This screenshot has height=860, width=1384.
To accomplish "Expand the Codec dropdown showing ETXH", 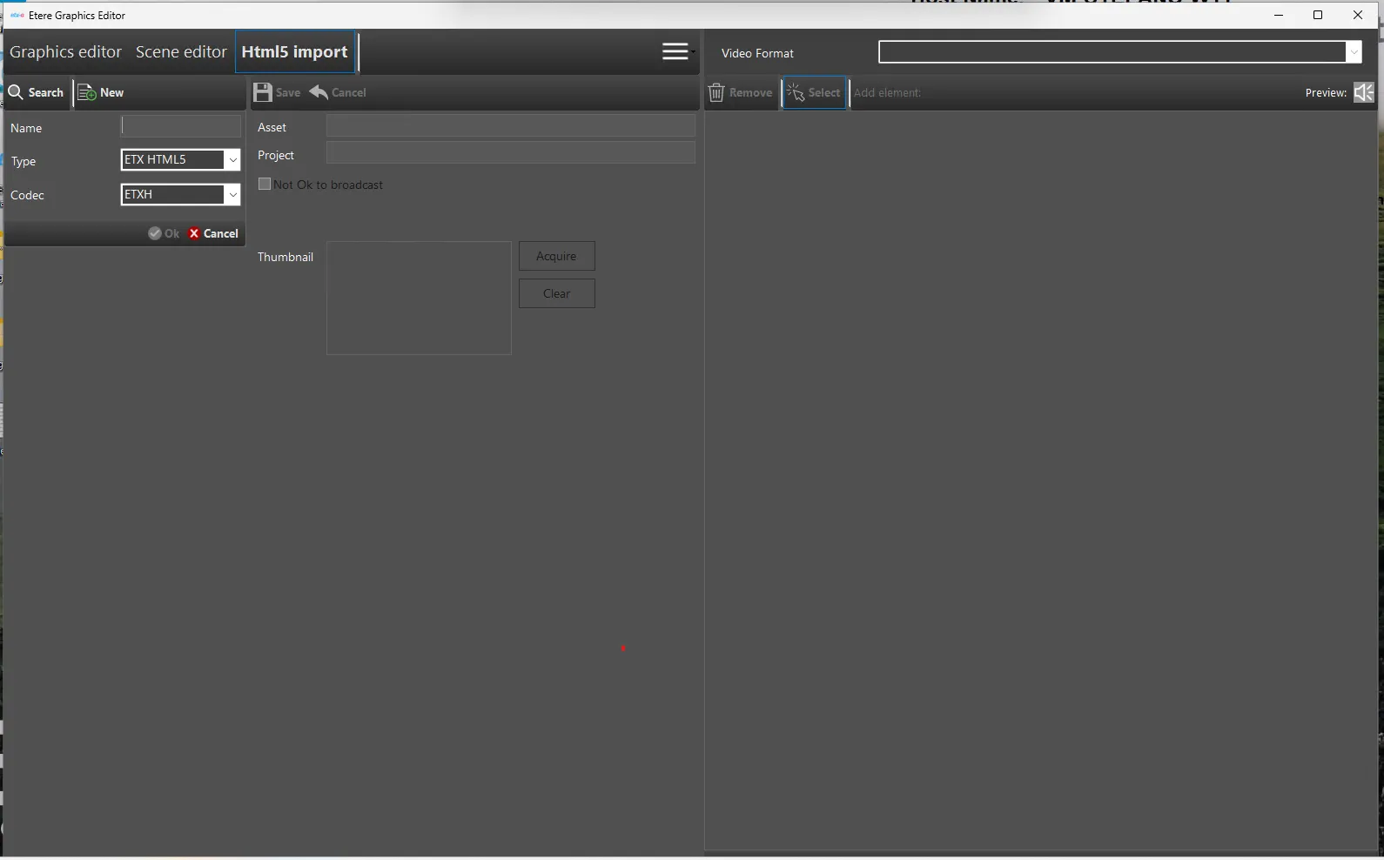I will click(232, 195).
